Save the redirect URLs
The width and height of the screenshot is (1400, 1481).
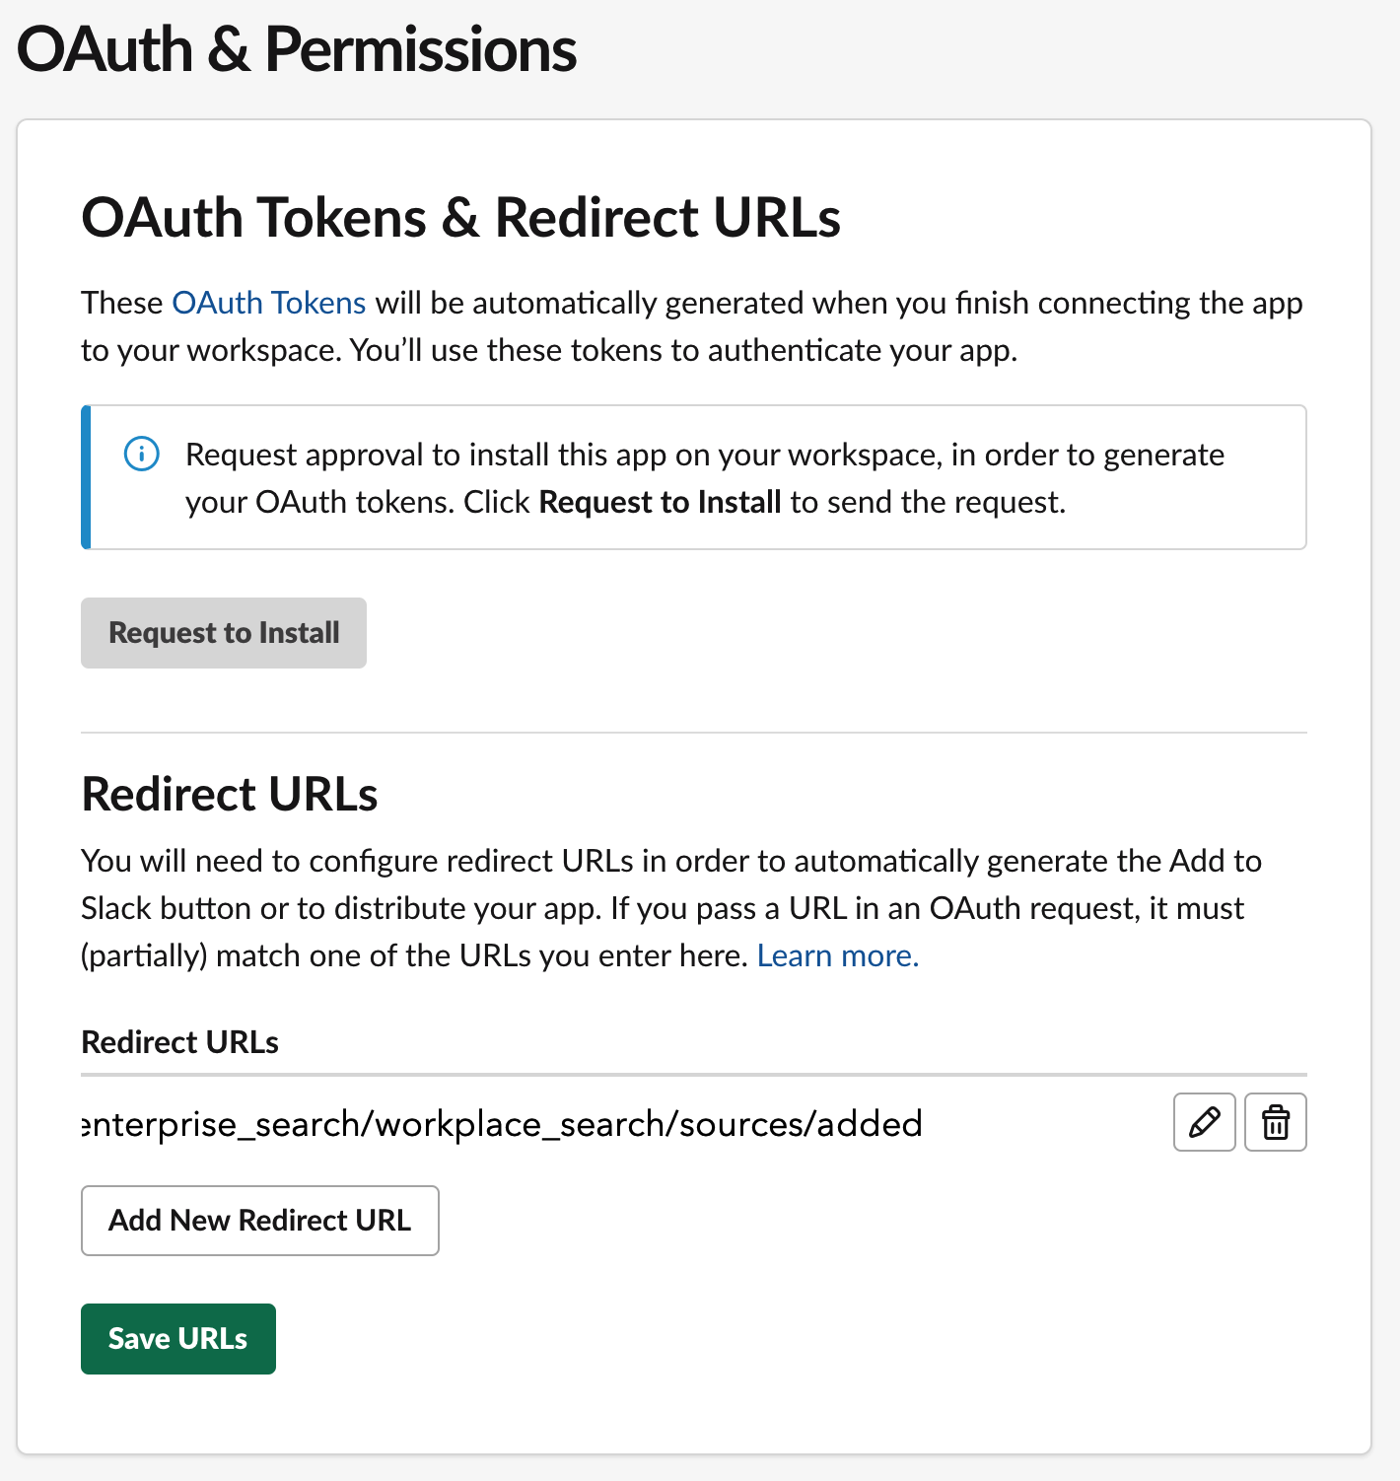[177, 1339]
